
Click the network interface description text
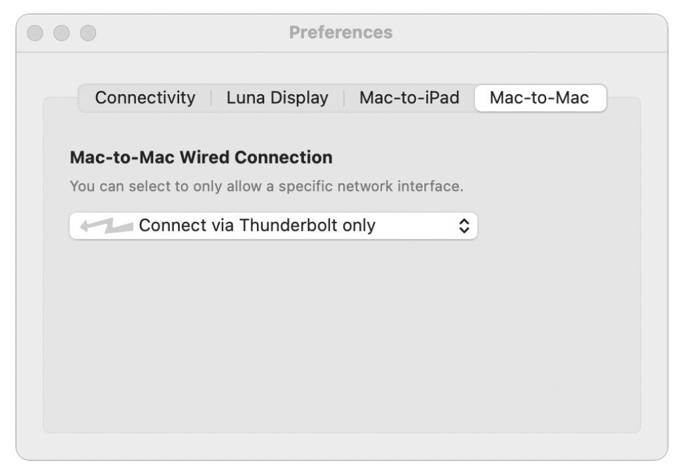(x=266, y=186)
